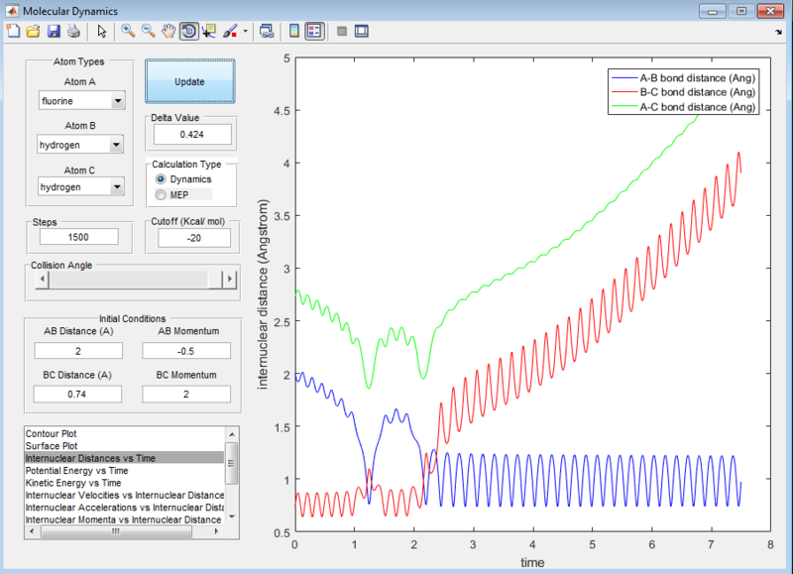793x574 pixels.
Task: Select the Pan hand tool
Action: 168,32
